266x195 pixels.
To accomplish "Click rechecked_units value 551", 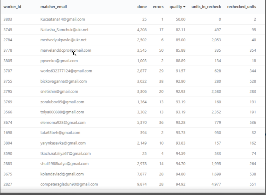I will (253, 184).
